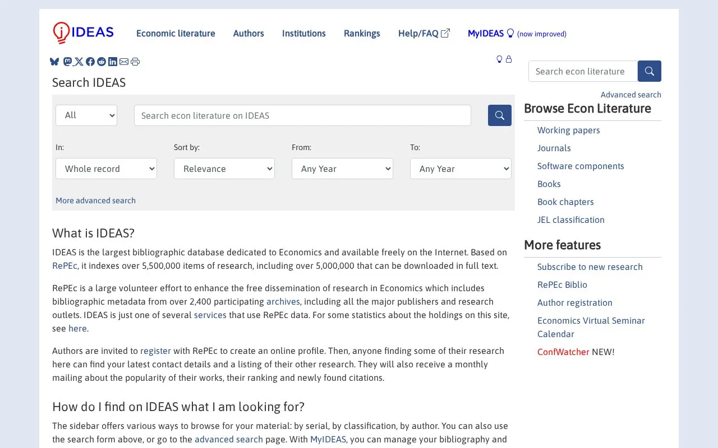Click the printer icon

[135, 62]
